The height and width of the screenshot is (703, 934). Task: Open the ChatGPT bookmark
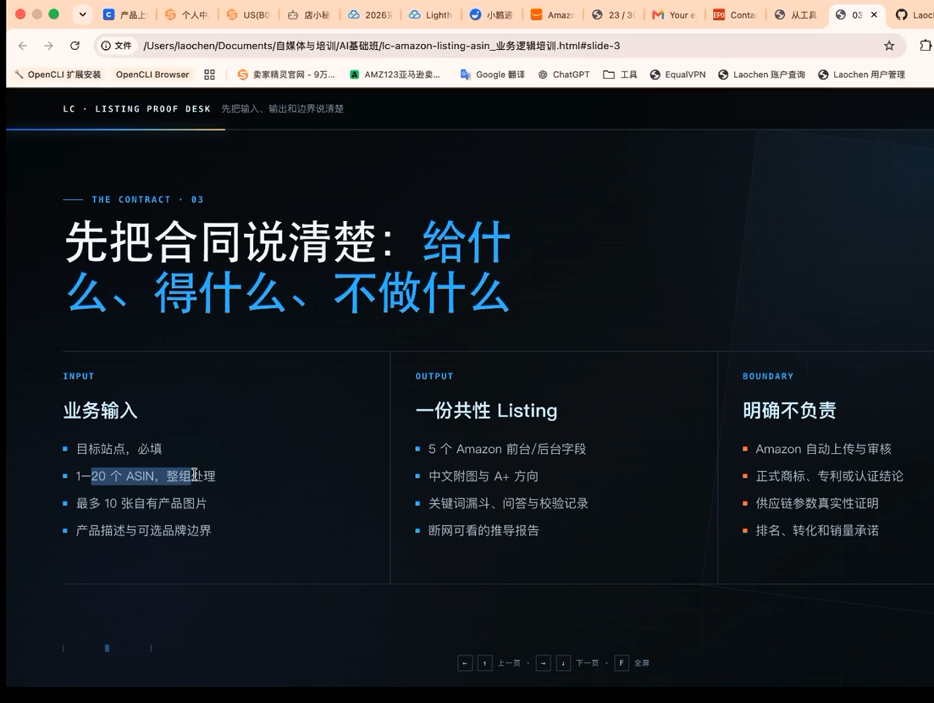[x=563, y=75]
